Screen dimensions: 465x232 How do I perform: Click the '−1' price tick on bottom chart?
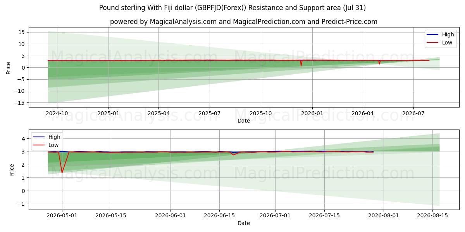point(21,204)
